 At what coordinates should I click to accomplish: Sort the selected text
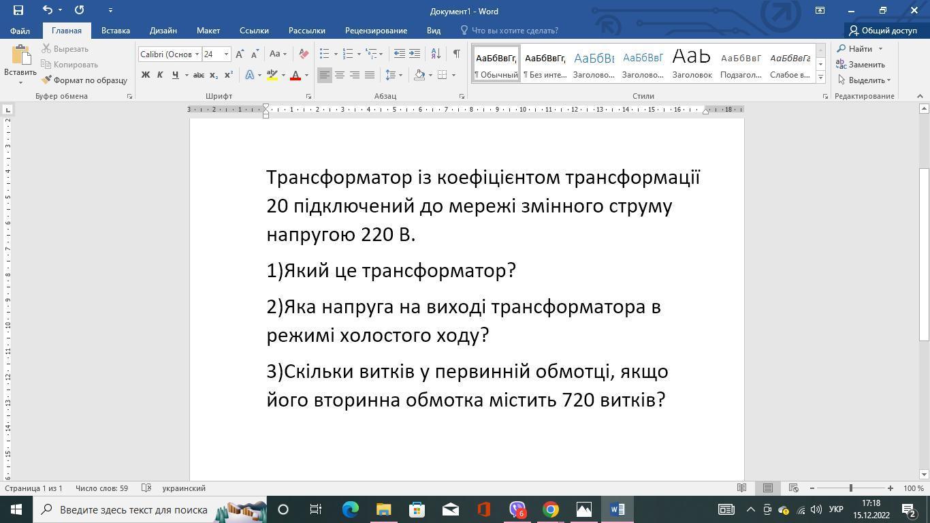(x=436, y=54)
